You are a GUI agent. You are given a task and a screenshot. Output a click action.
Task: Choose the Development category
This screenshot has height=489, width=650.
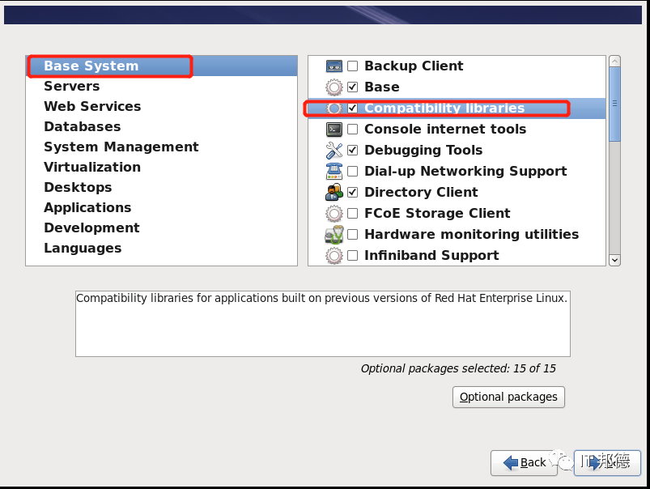point(91,228)
